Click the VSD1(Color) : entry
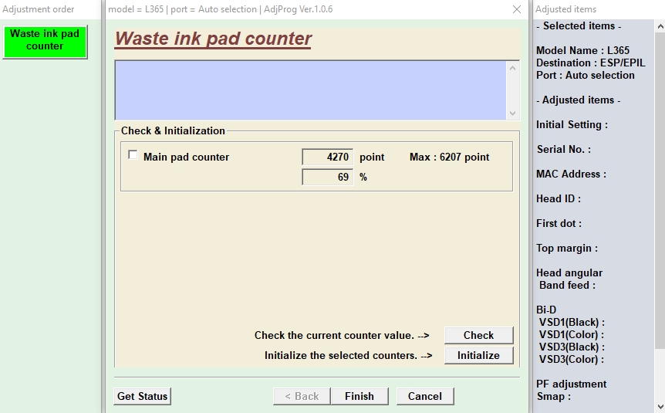This screenshot has width=665, height=413. (x=572, y=334)
